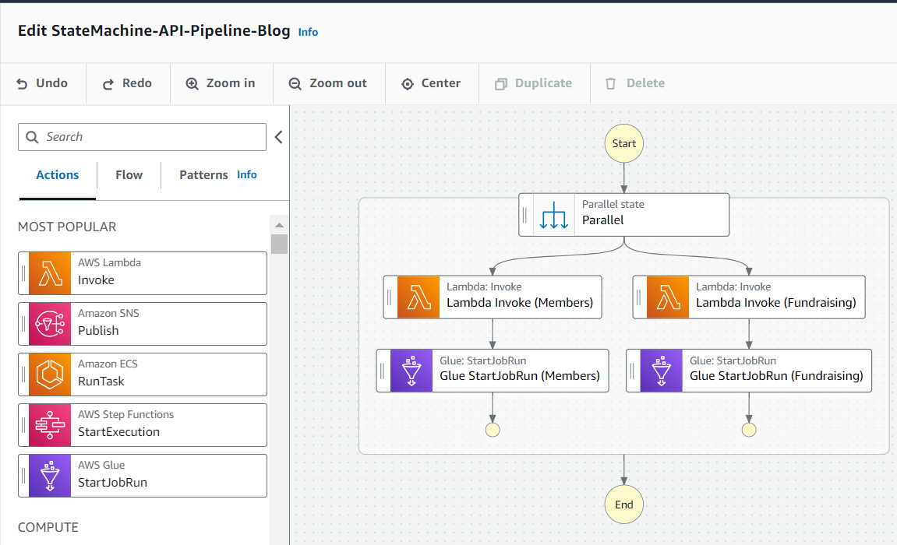Zoom out of the workflow canvas
The height and width of the screenshot is (545, 897).
point(328,83)
